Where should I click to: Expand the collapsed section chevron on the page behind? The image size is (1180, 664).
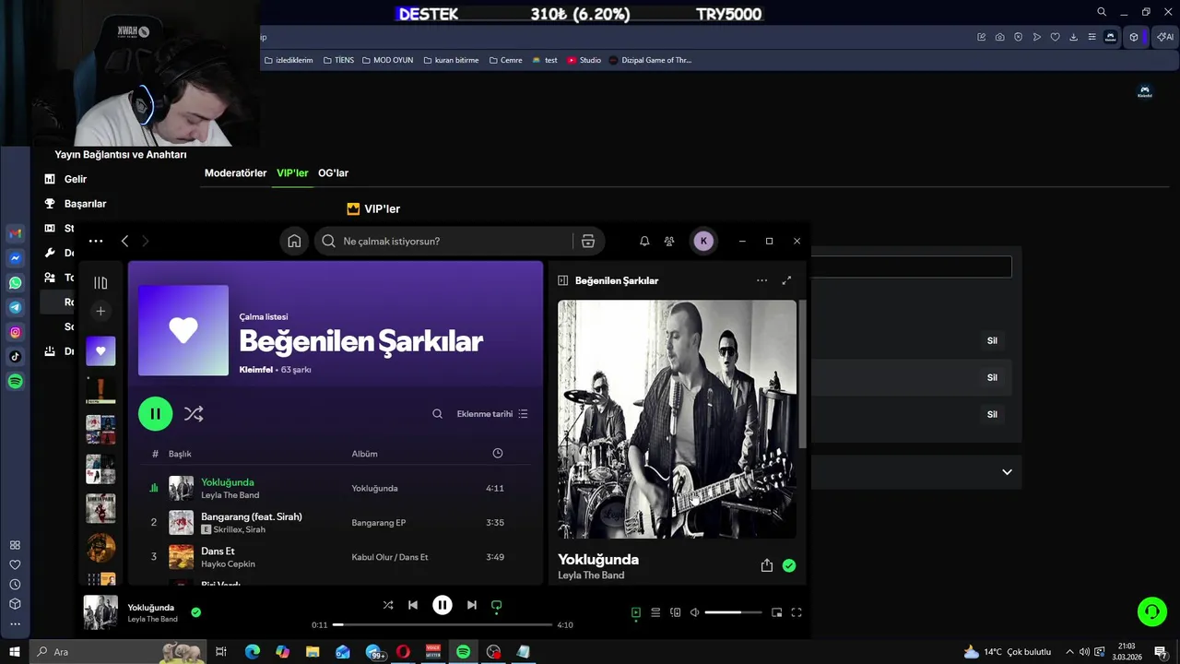coord(1007,472)
